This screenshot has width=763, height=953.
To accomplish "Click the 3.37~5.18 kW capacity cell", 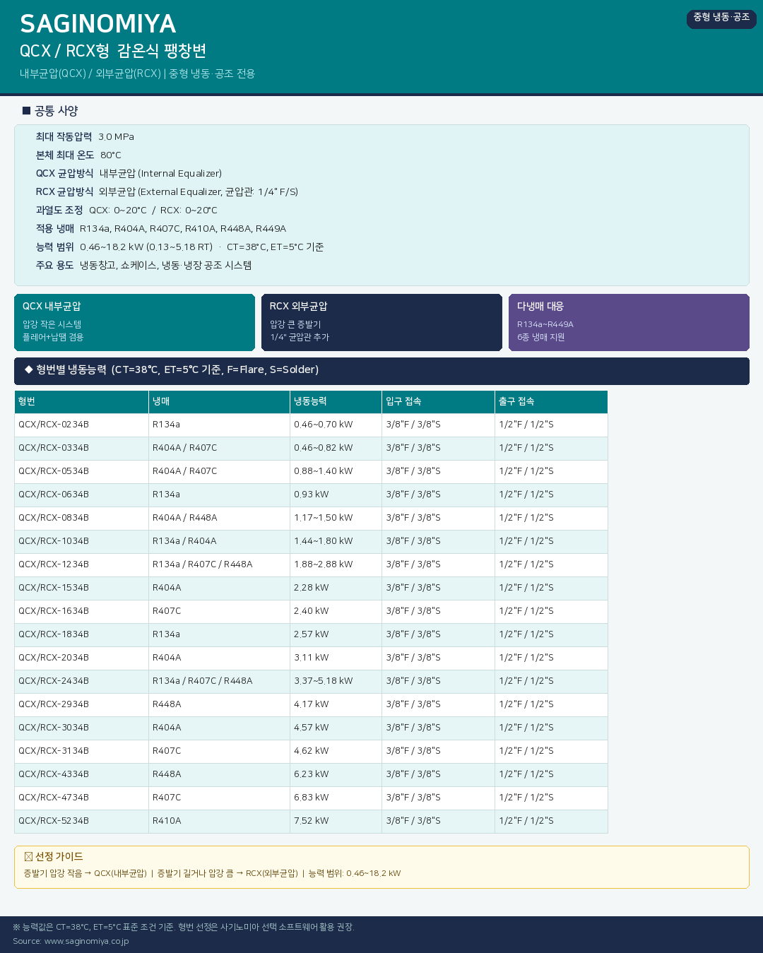I will pyautogui.click(x=336, y=681).
